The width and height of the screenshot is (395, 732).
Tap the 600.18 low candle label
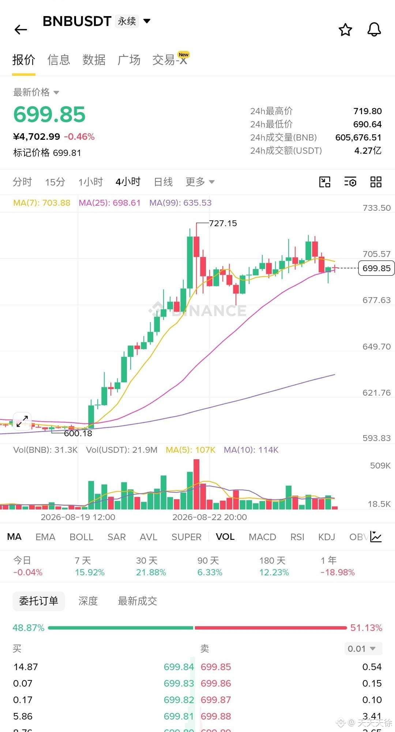78,433
